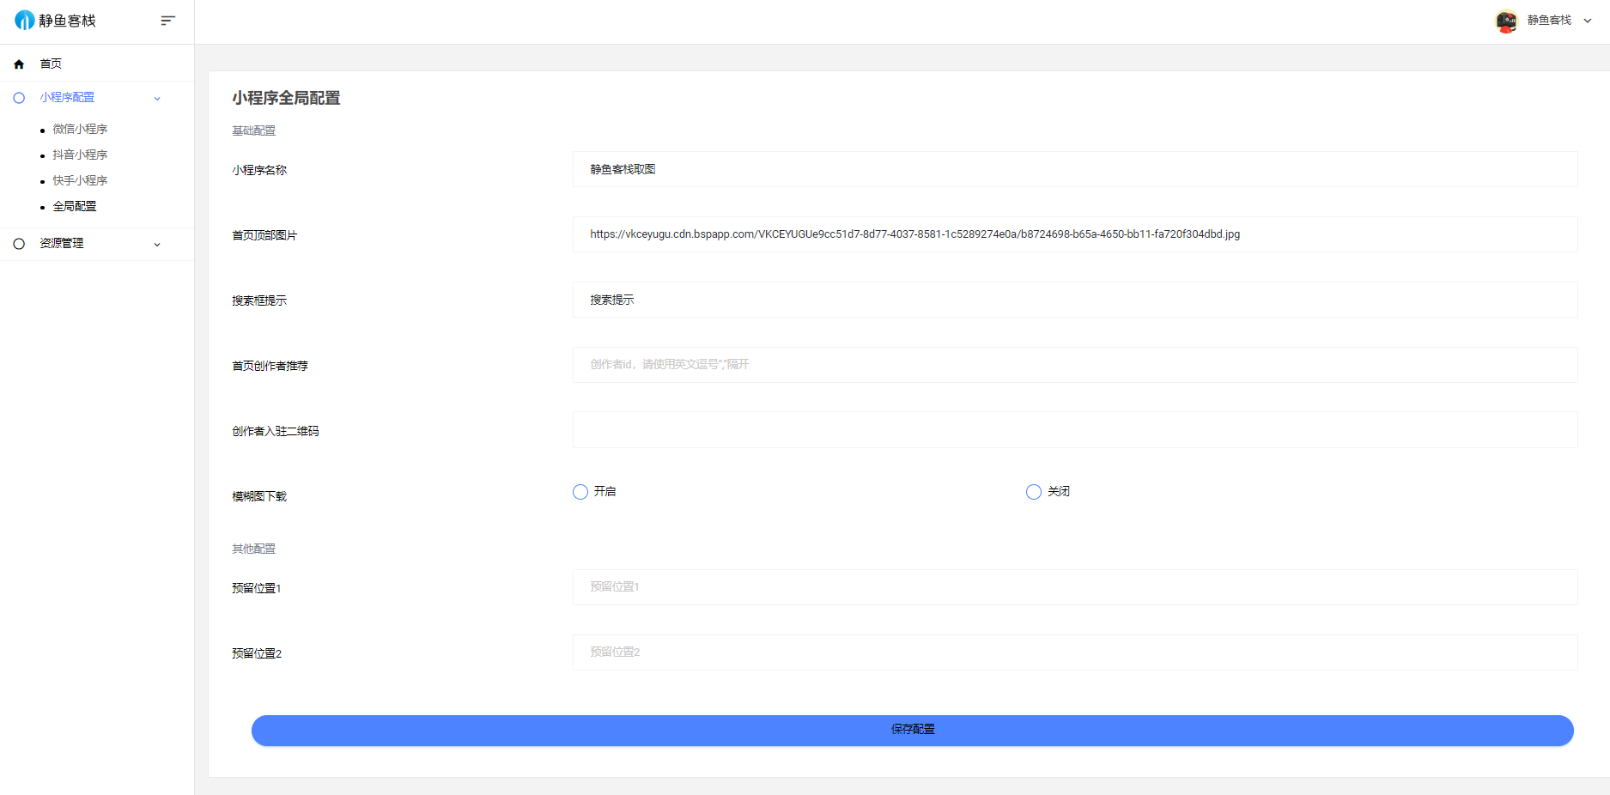This screenshot has width=1610, height=795.
Task: Click the home icon beside 首页
Action: (19, 64)
